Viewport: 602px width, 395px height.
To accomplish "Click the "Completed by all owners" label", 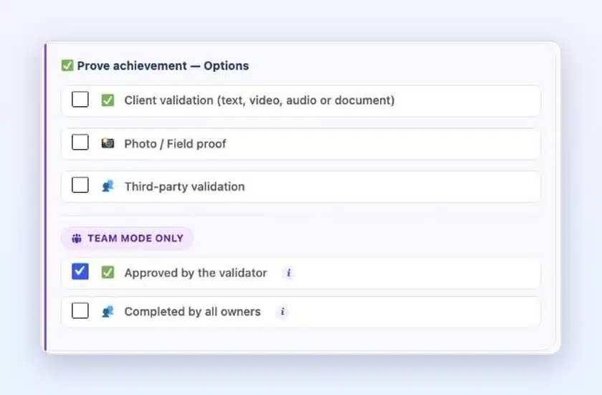I will point(192,312).
